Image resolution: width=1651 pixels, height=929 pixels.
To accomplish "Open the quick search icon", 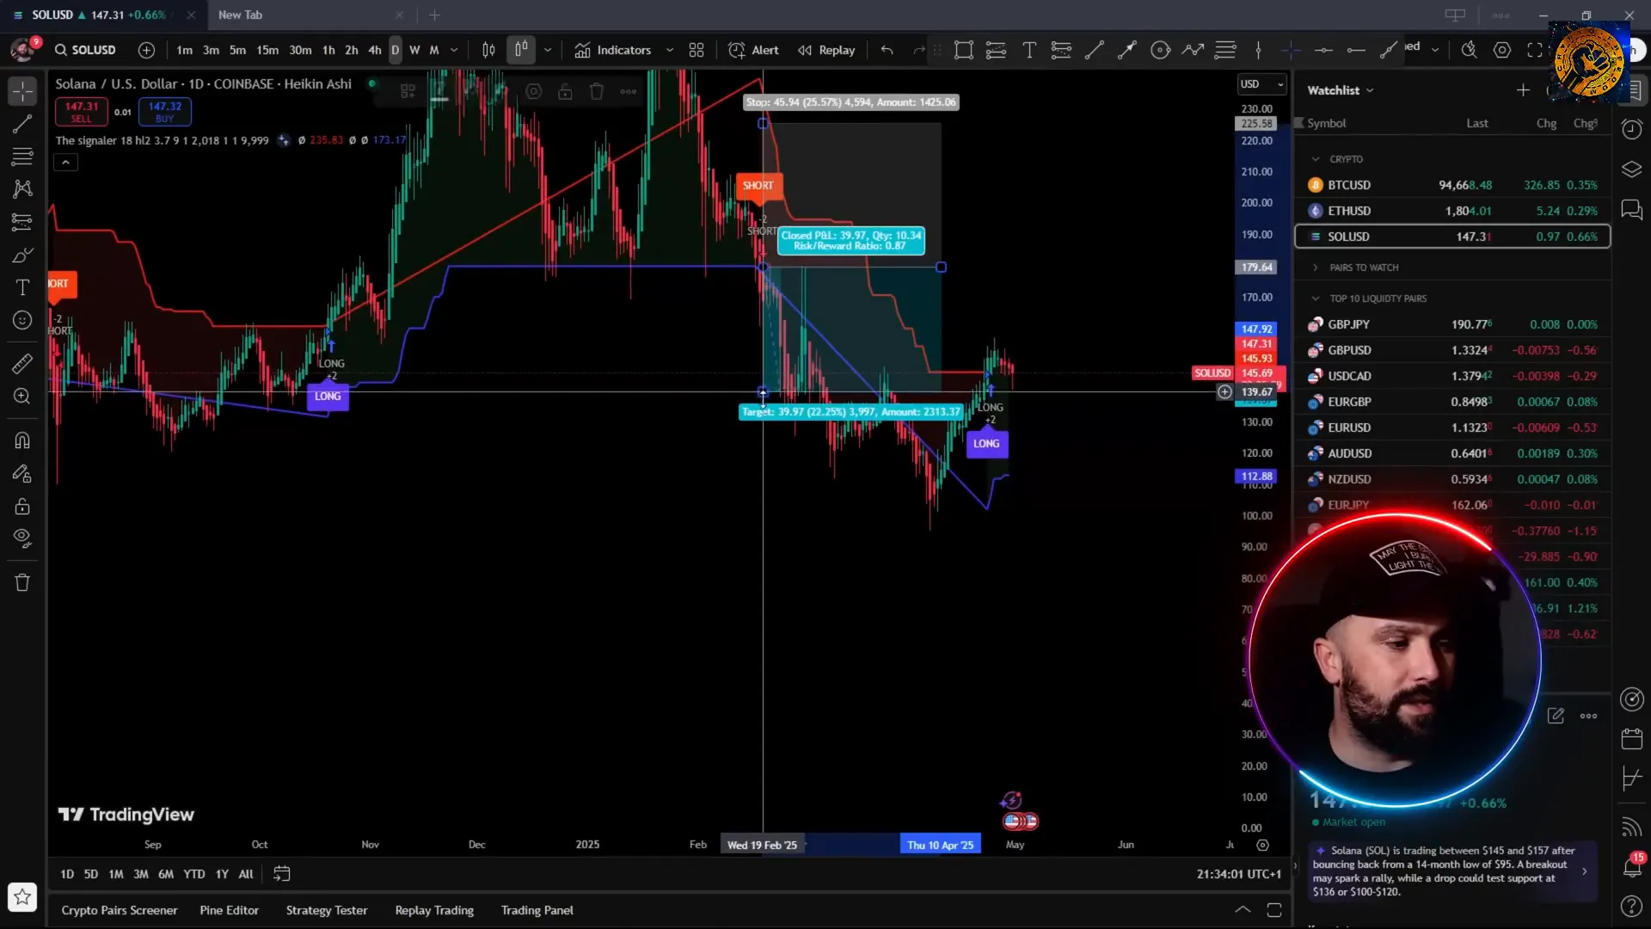I will click(x=1469, y=50).
